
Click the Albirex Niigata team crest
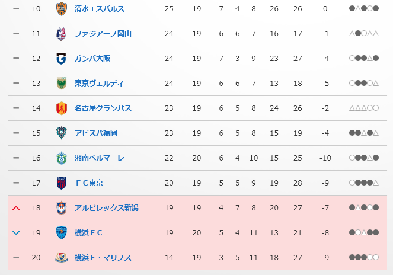point(61,207)
